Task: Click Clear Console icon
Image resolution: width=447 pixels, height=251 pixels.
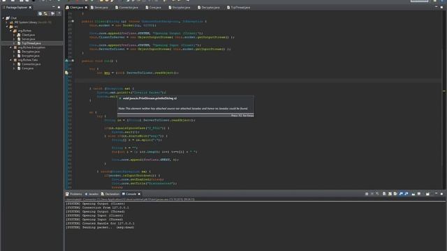Action: 384,194
